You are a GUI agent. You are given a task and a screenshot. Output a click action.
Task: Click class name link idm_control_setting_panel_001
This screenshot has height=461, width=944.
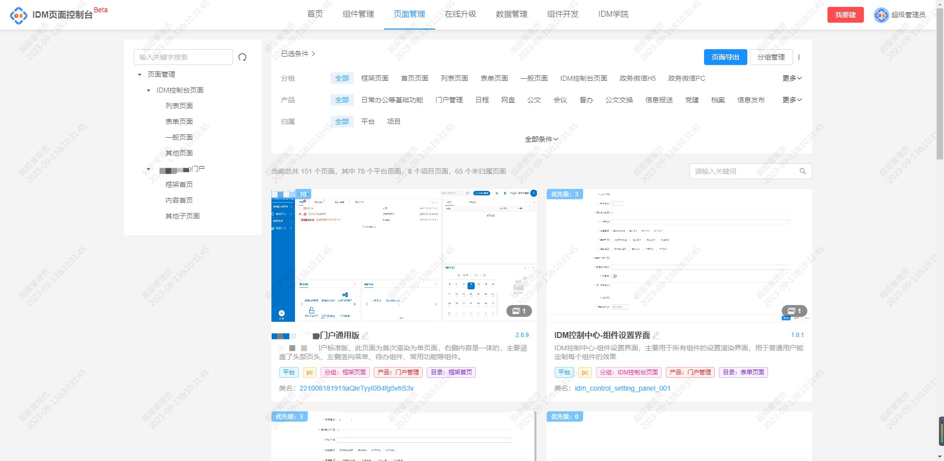pyautogui.click(x=622, y=388)
